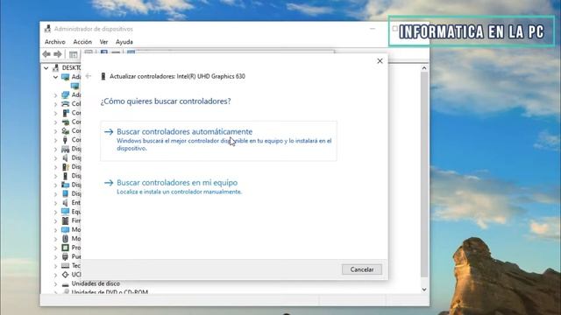Click the disk drive icon beside Unidades de disco
The height and width of the screenshot is (315, 561).
click(x=65, y=284)
